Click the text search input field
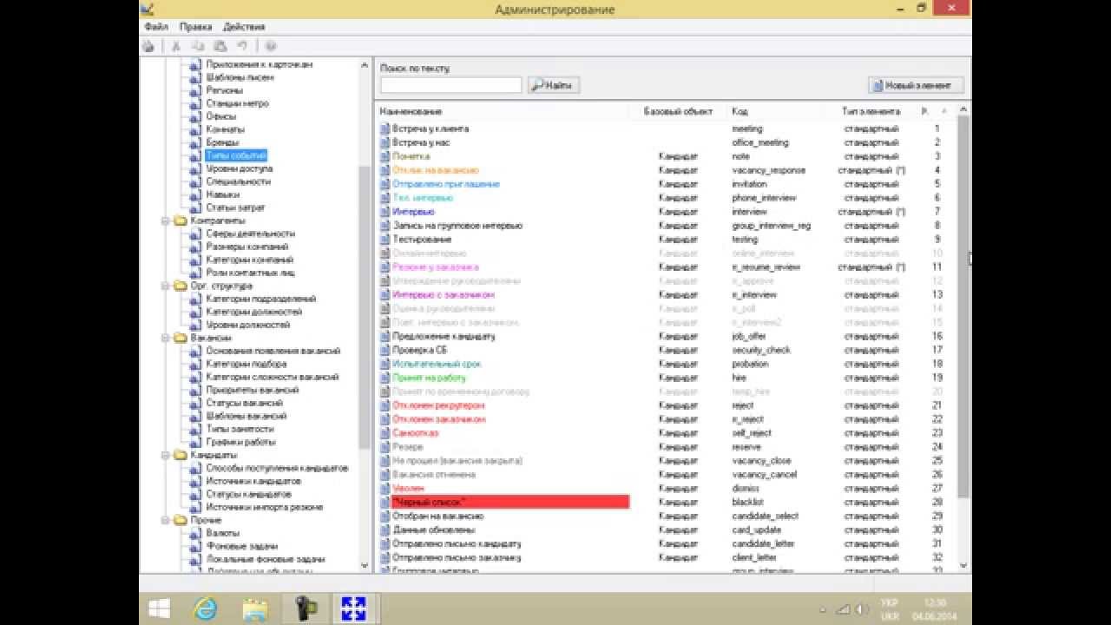This screenshot has width=1111, height=625. click(x=451, y=85)
